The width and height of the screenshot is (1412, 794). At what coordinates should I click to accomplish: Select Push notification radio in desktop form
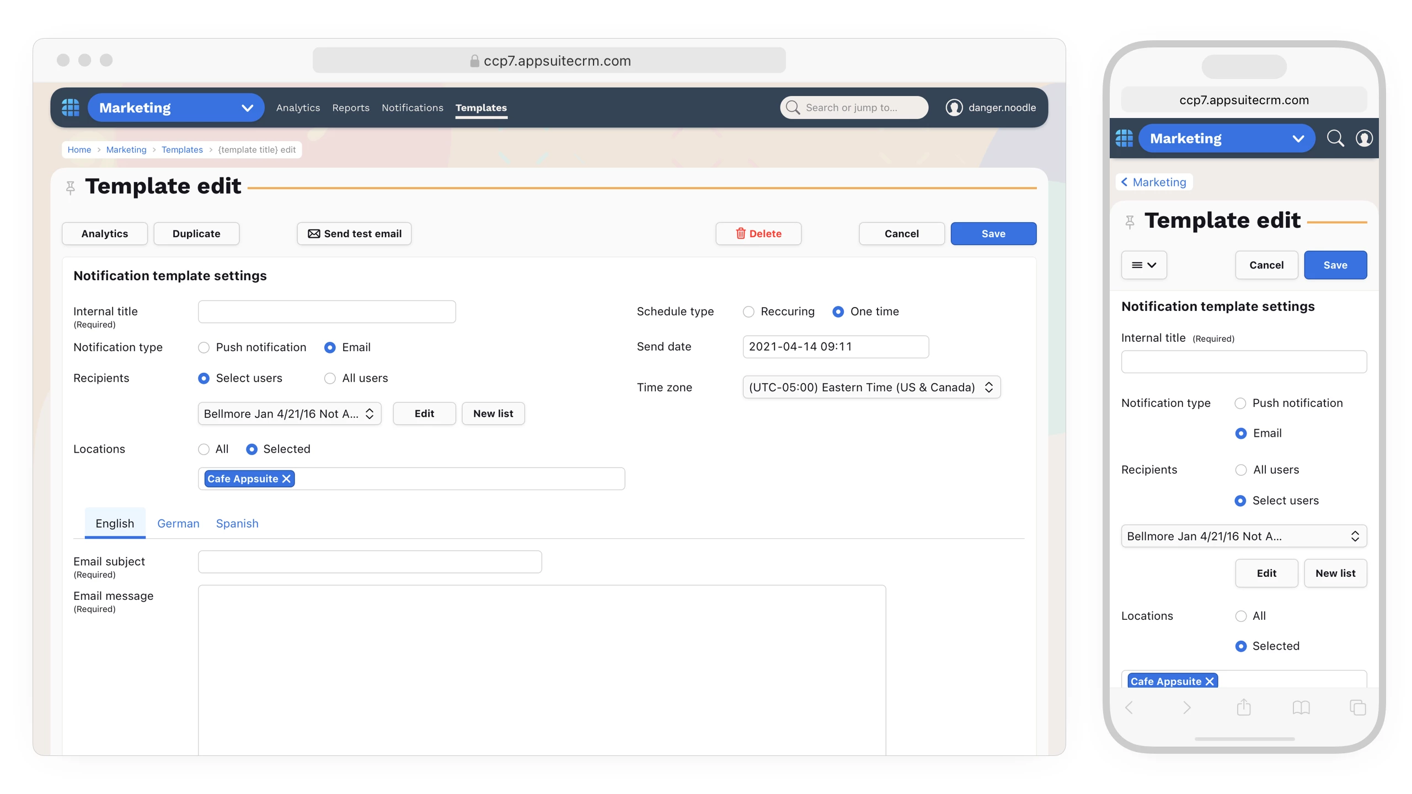[x=204, y=347]
